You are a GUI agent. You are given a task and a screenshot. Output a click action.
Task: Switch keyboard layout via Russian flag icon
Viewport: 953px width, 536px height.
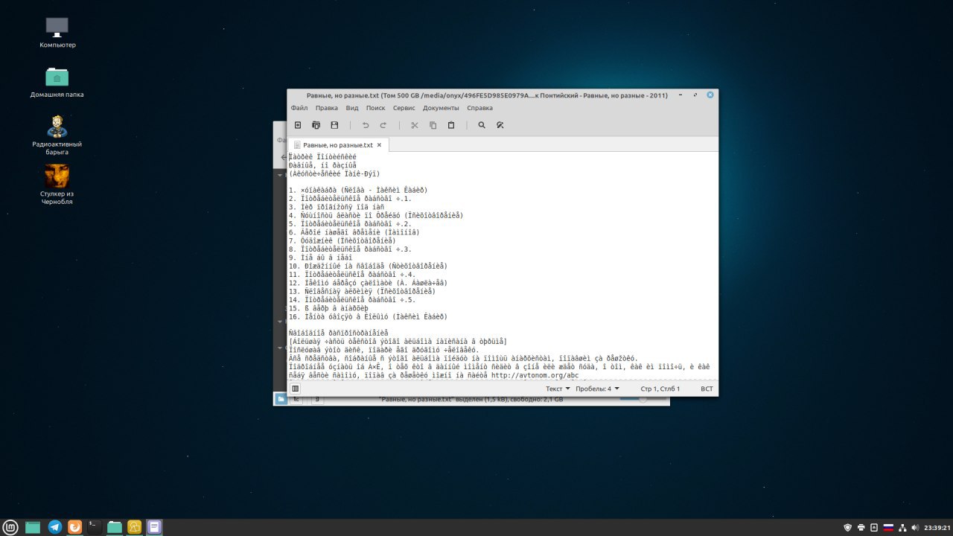888,527
